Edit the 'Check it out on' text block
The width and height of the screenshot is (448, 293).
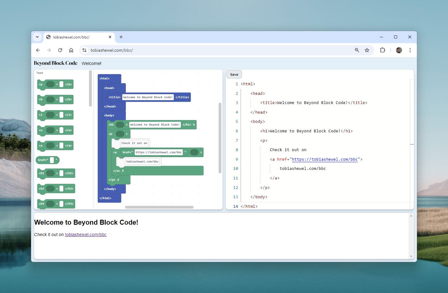click(x=134, y=143)
